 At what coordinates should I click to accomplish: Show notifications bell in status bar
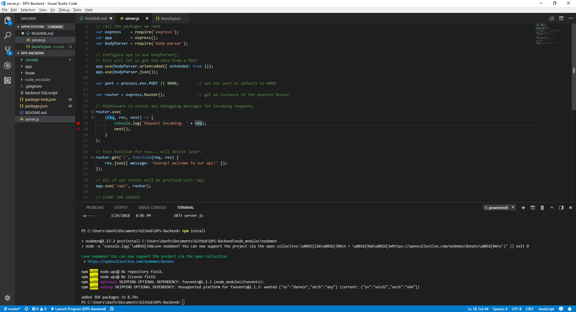570,309
